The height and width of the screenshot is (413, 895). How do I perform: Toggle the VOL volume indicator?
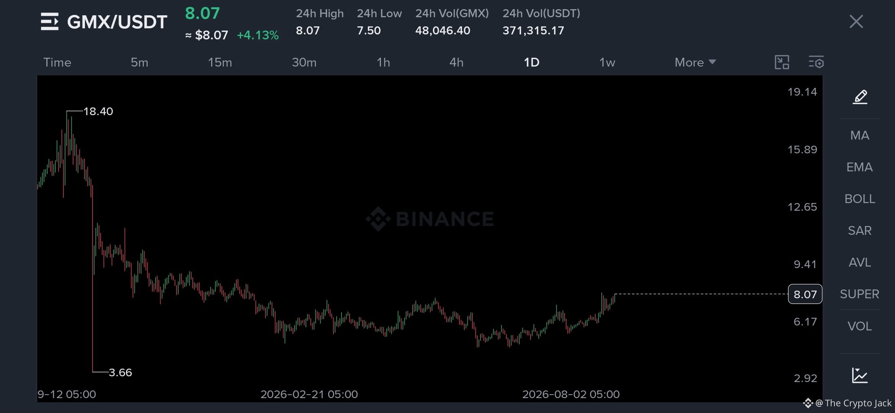[x=860, y=326]
